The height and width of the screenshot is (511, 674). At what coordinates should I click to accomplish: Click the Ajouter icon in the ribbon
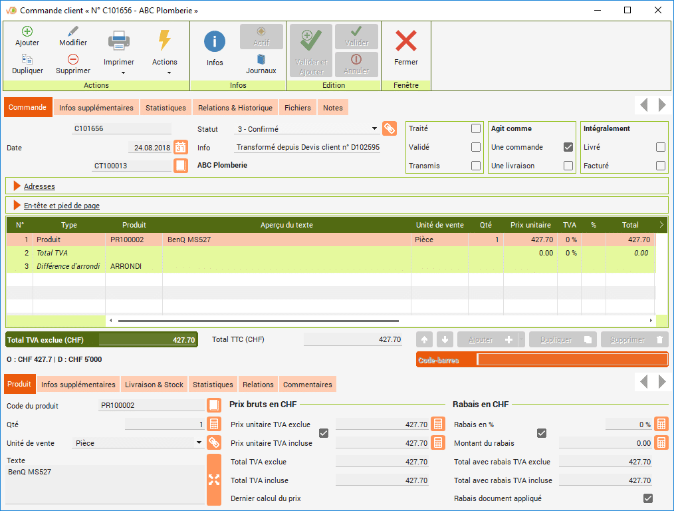(x=27, y=32)
